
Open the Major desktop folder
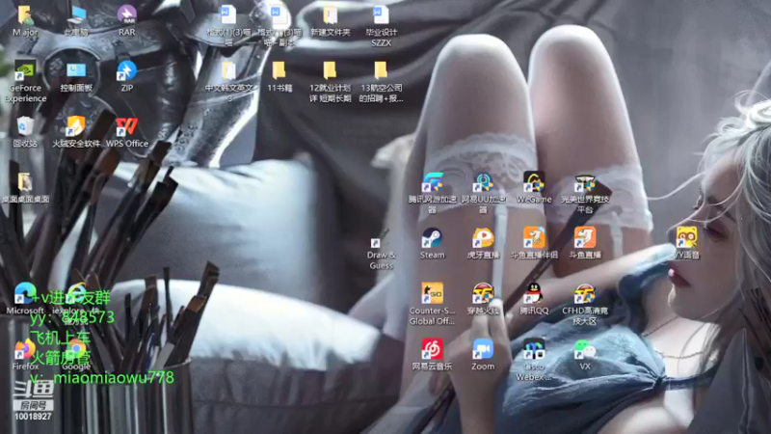(x=25, y=20)
